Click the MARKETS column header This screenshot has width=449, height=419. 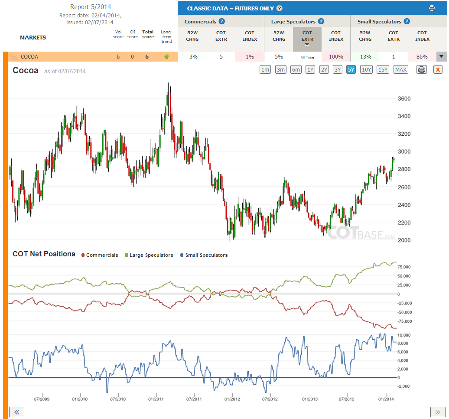33,38
